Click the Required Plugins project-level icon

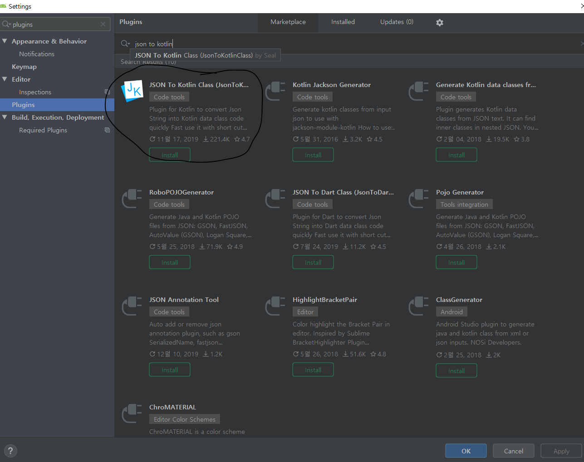click(x=108, y=130)
